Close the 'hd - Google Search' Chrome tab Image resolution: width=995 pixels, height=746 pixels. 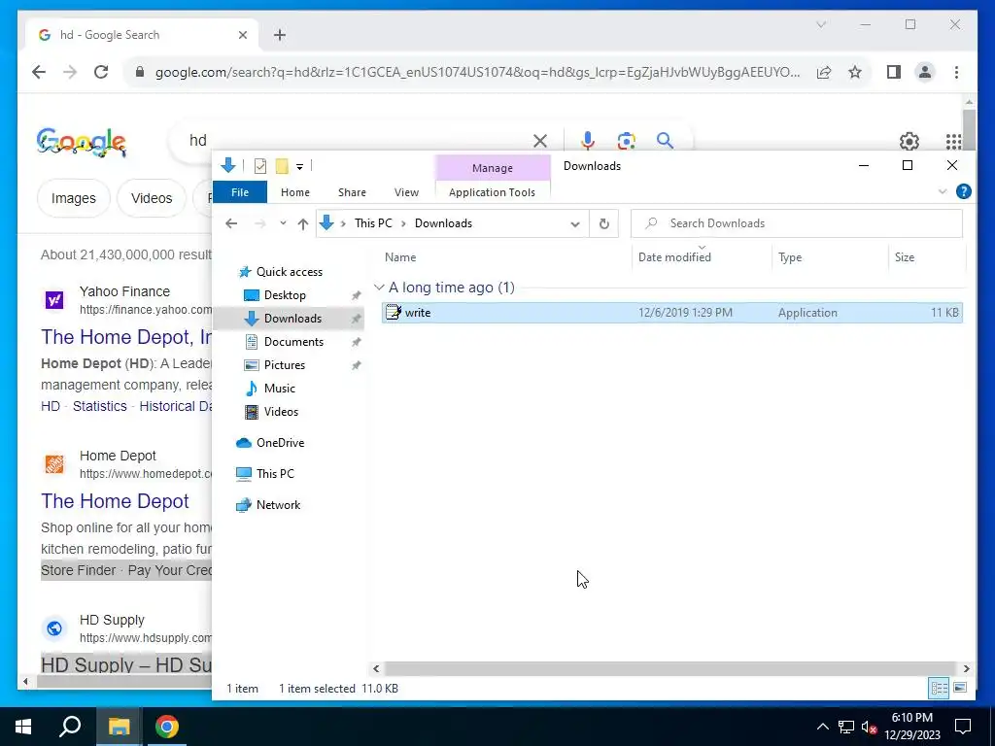pyautogui.click(x=242, y=36)
